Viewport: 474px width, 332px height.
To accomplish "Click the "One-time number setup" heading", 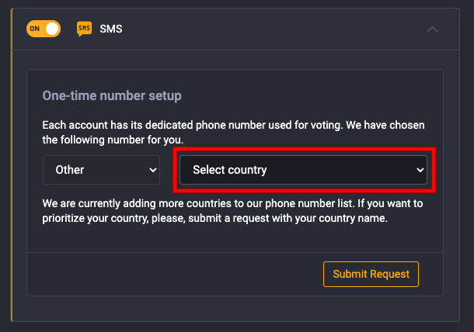I will point(112,95).
